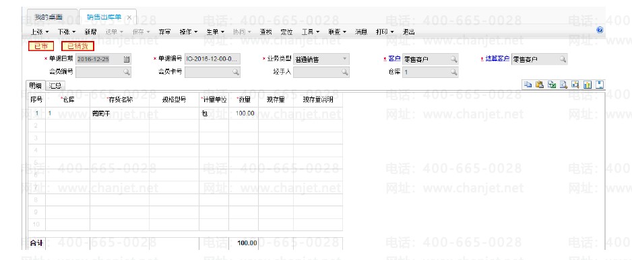Click the search magnifier in the 客户 field

[454, 59]
